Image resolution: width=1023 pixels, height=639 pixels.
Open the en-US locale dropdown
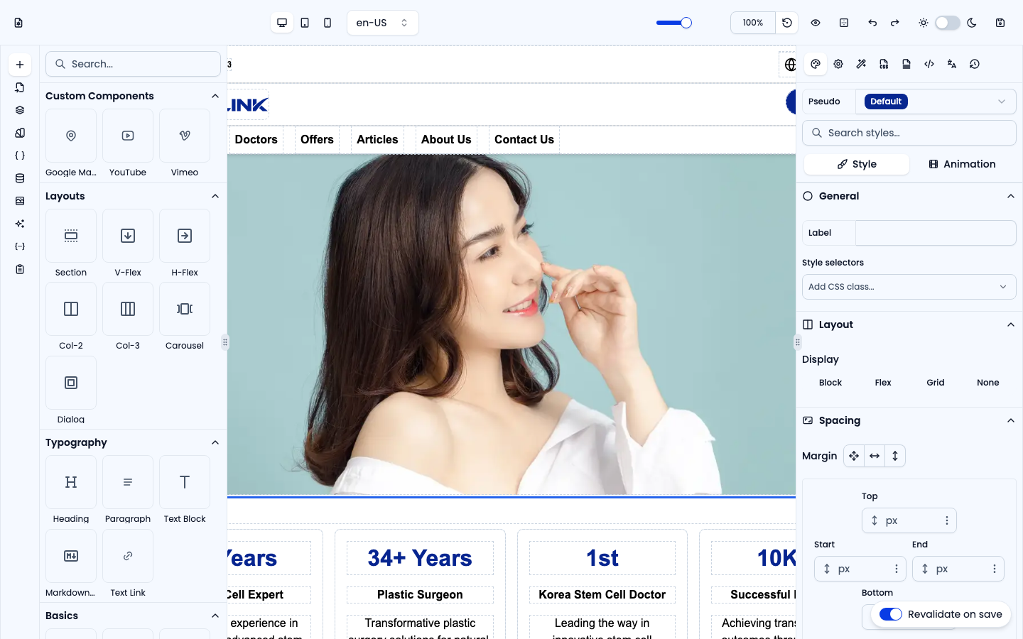pyautogui.click(x=383, y=23)
